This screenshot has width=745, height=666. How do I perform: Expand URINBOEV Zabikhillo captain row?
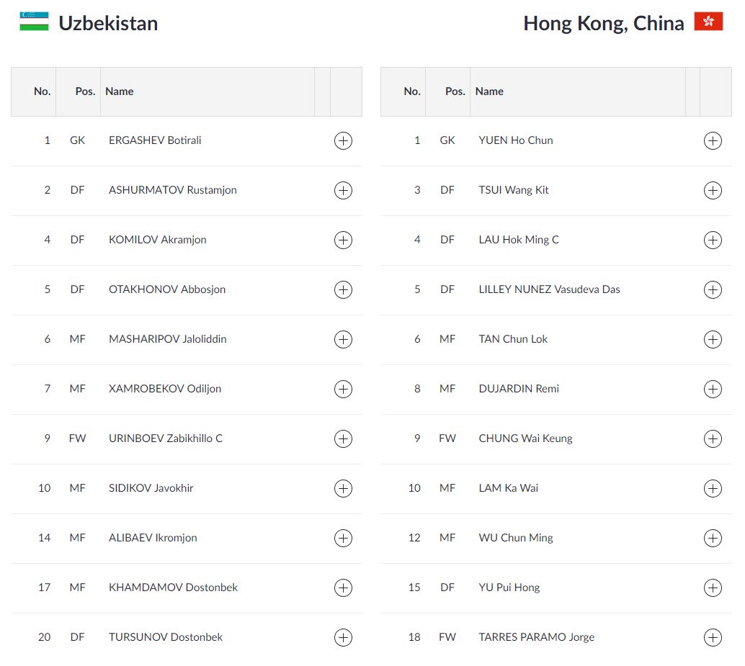click(x=343, y=439)
